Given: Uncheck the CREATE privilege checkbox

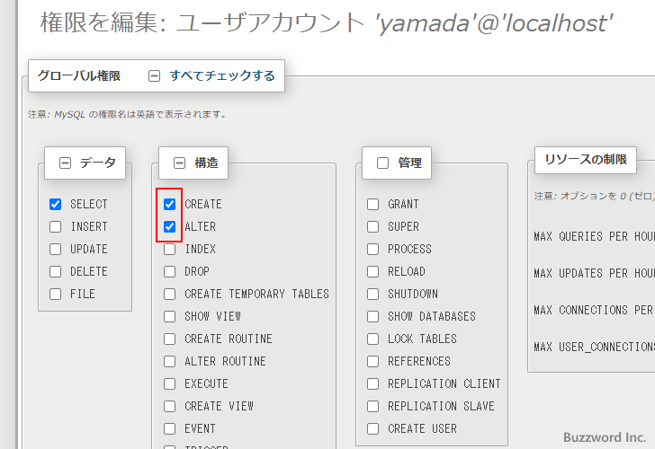Looking at the screenshot, I should point(169,204).
